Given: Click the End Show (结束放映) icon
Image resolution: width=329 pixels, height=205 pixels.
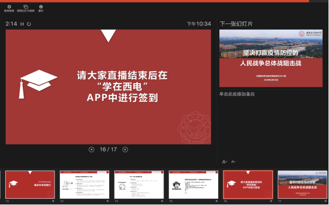Looking at the screenshot, I should coord(9,7).
